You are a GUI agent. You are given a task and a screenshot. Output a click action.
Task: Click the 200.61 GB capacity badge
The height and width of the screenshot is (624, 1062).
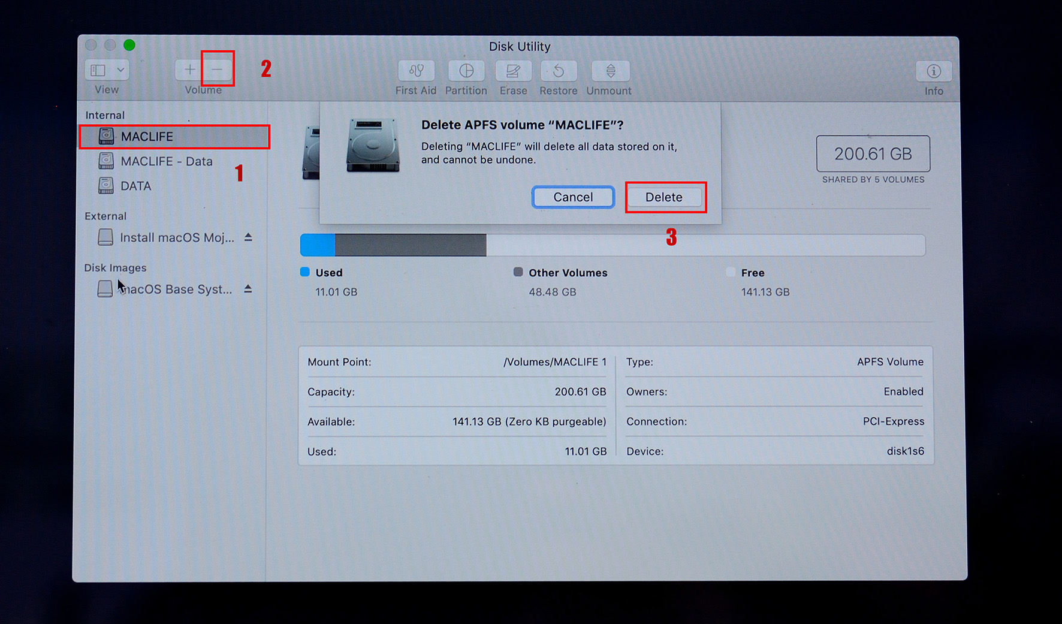pos(873,154)
